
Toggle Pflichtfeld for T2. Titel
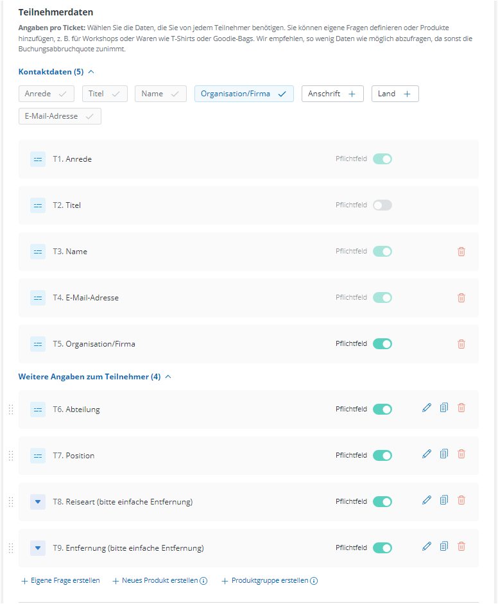click(382, 205)
